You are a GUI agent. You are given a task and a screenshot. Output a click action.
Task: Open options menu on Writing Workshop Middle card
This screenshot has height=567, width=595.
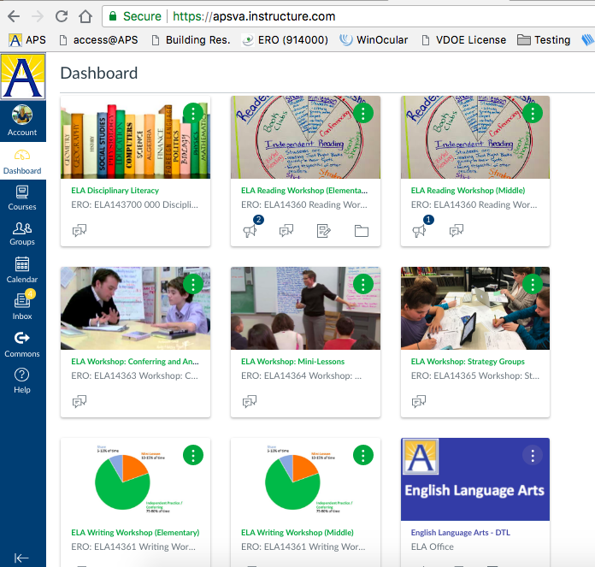[x=363, y=455]
